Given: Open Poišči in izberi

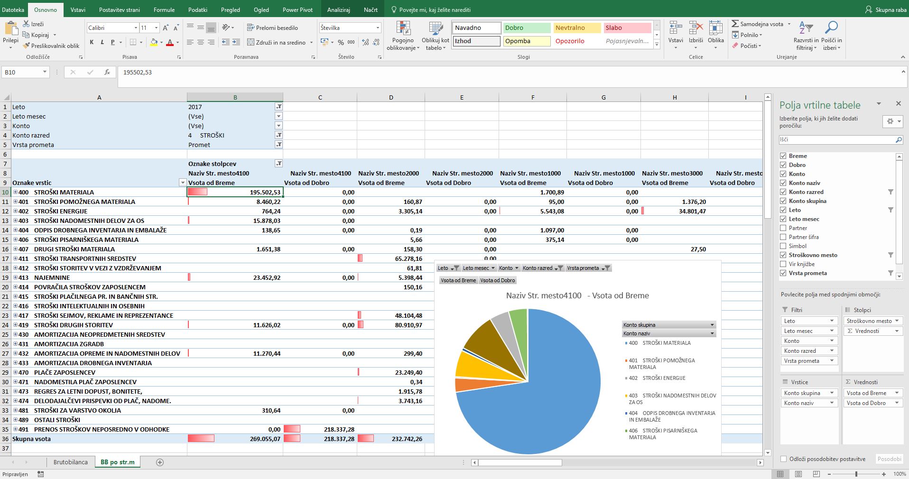Looking at the screenshot, I should pyautogui.click(x=831, y=36).
